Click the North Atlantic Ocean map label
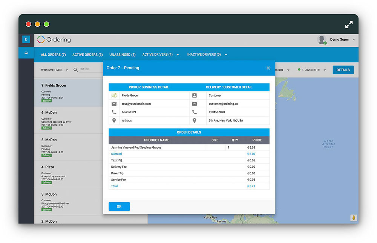This screenshot has height=243, width=377. (x=328, y=144)
